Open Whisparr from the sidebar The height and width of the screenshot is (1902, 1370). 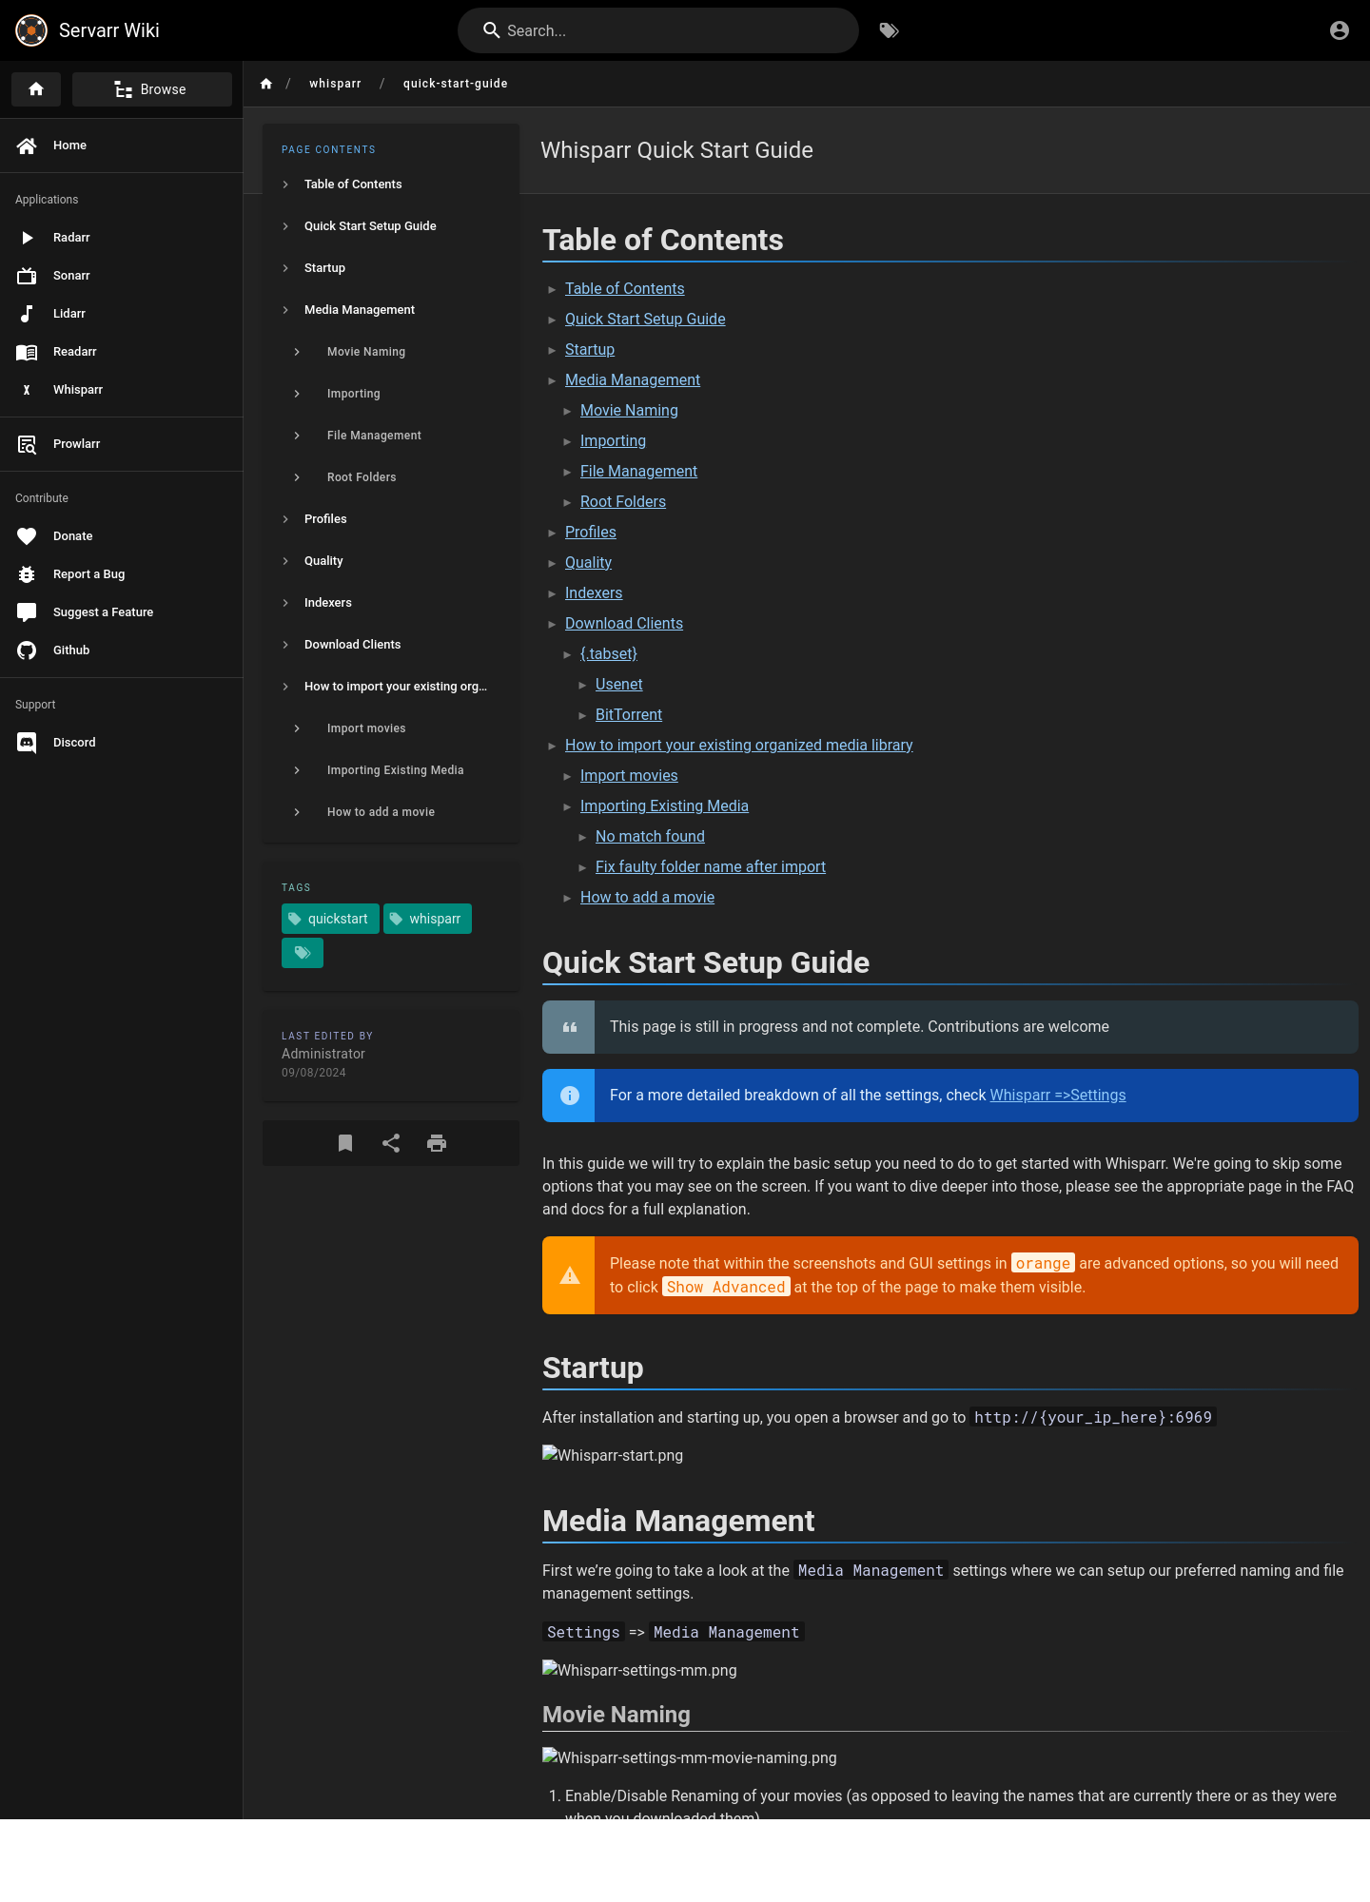point(121,390)
